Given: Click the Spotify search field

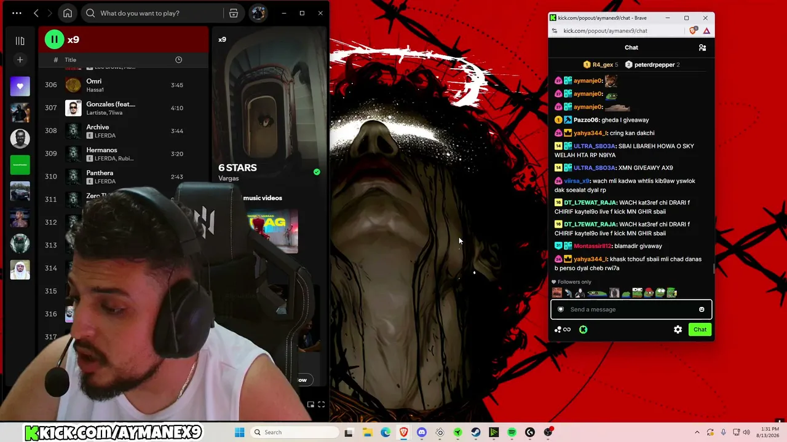Looking at the screenshot, I should click(154, 13).
